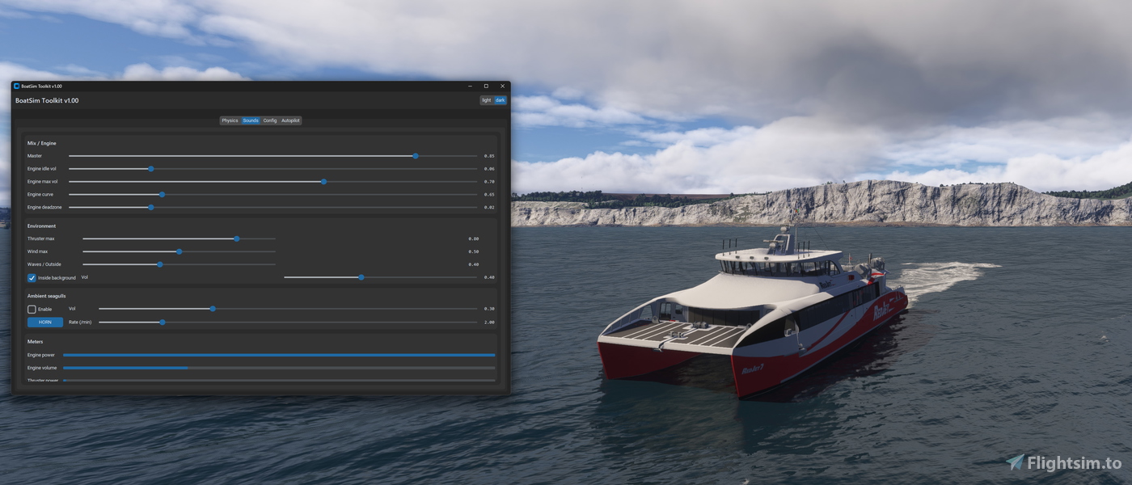Switch the theme to light mode
Image resolution: width=1132 pixels, height=485 pixels.
tap(486, 99)
